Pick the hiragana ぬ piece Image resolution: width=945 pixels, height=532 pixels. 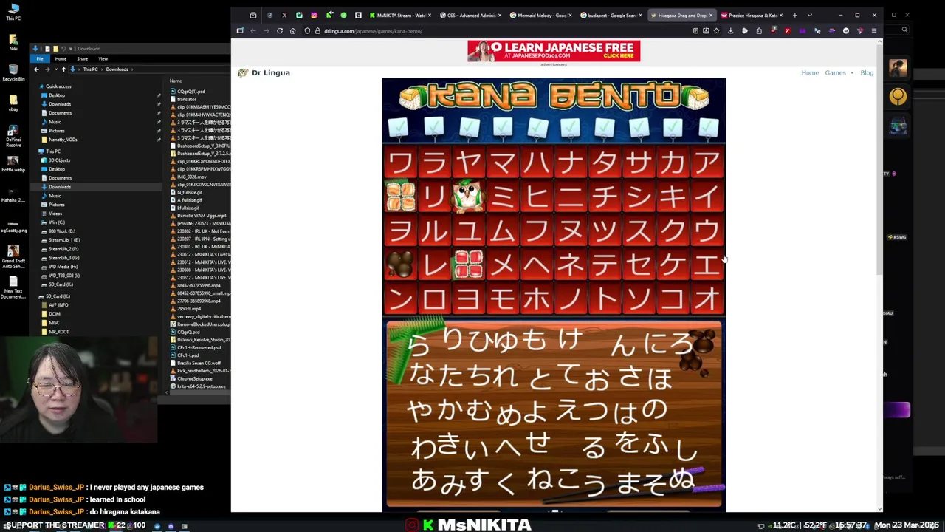681,480
